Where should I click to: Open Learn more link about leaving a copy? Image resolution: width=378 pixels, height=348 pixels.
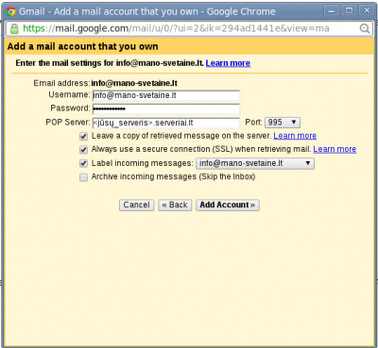[x=295, y=136]
